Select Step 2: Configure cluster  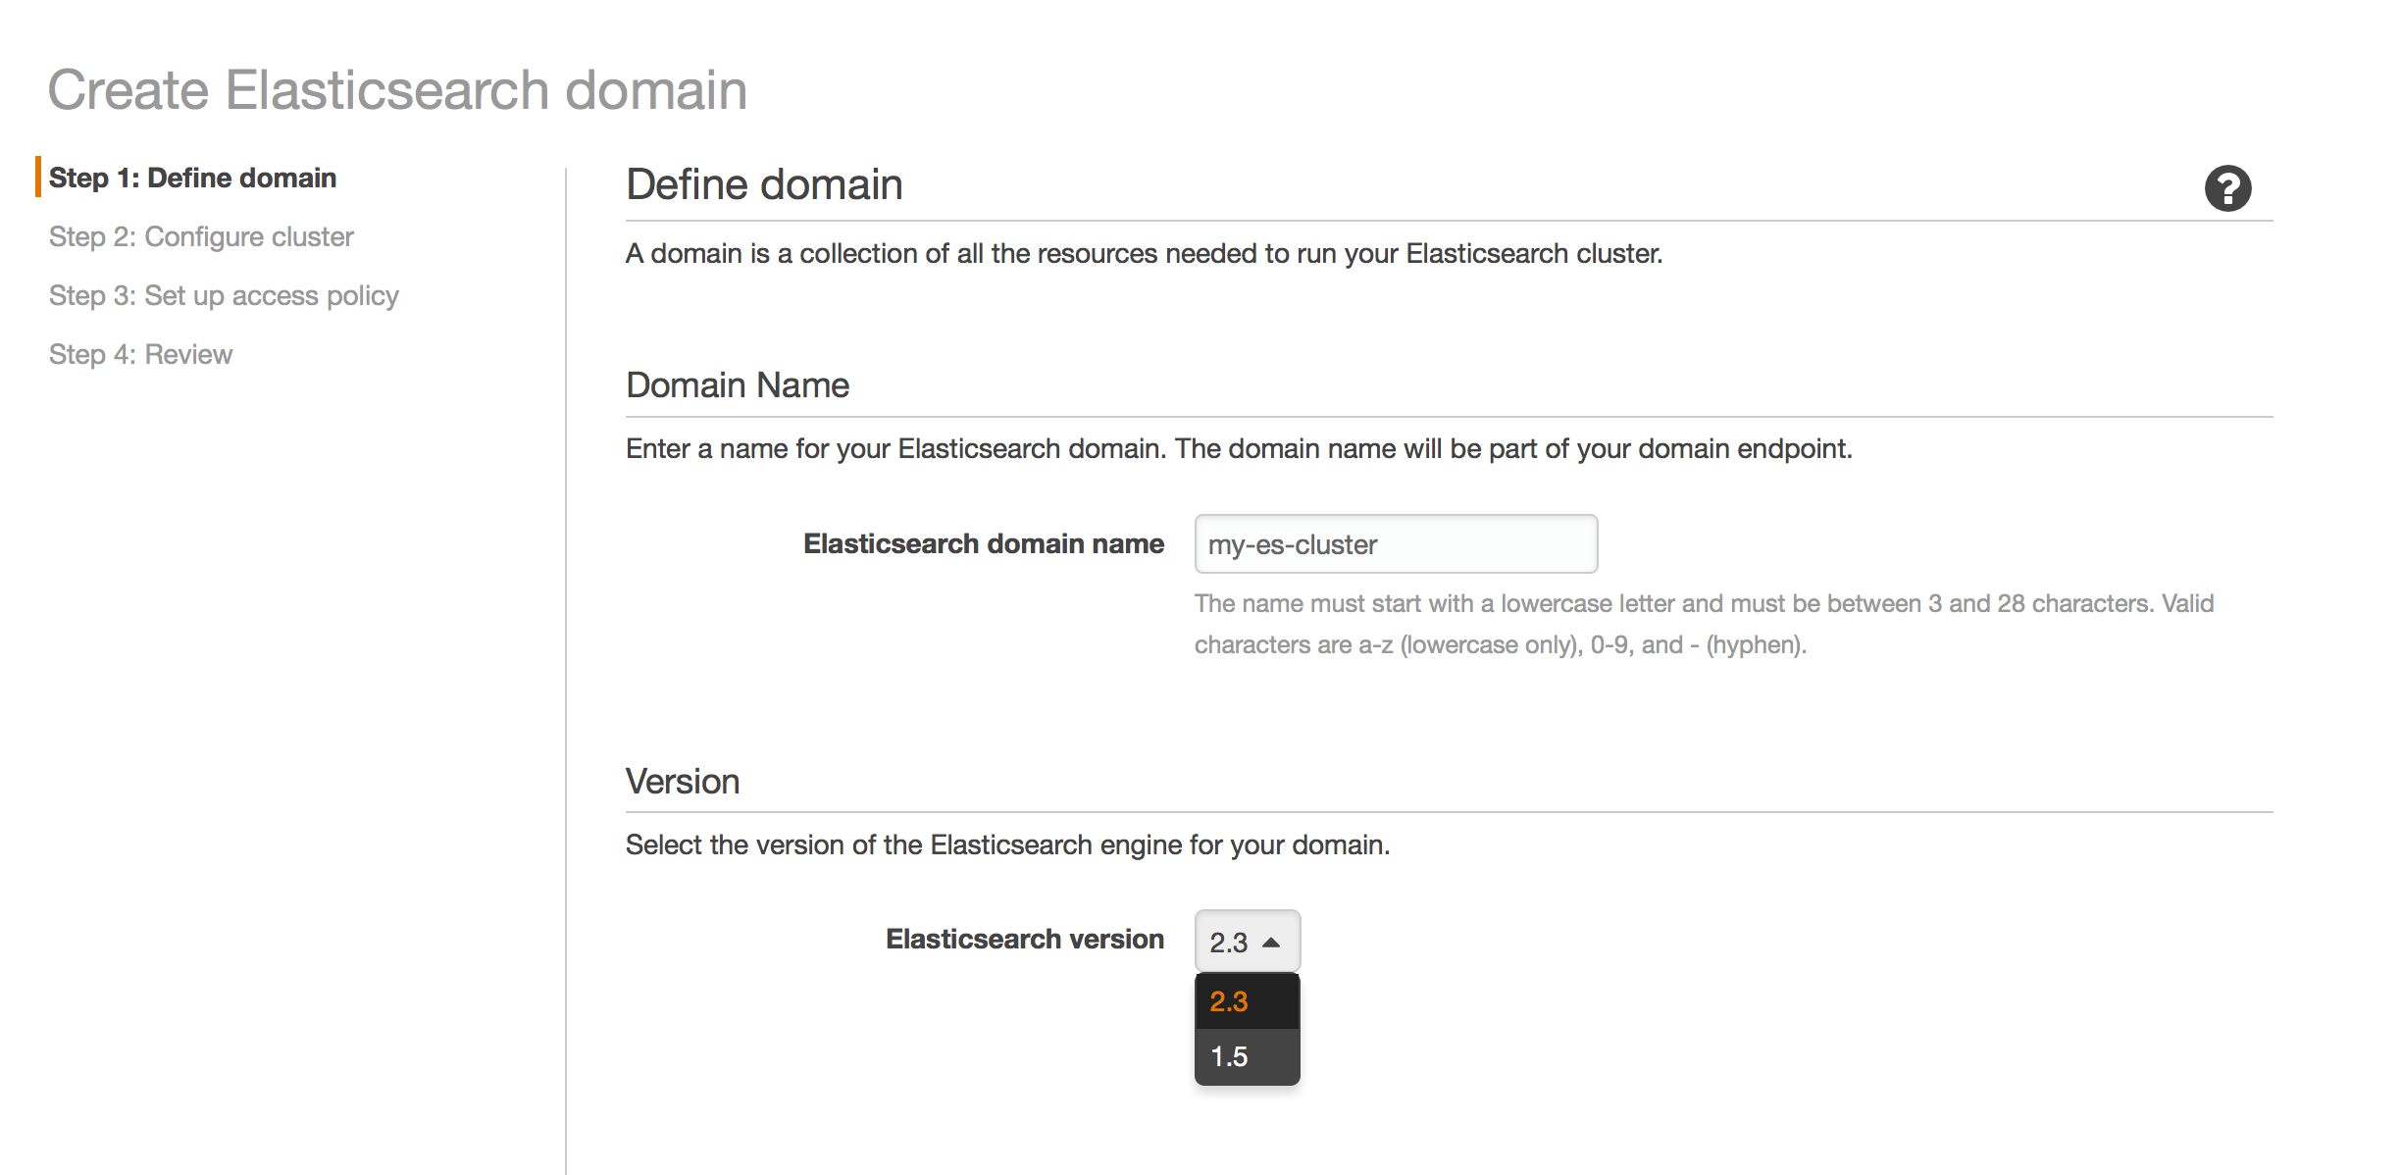coord(201,236)
